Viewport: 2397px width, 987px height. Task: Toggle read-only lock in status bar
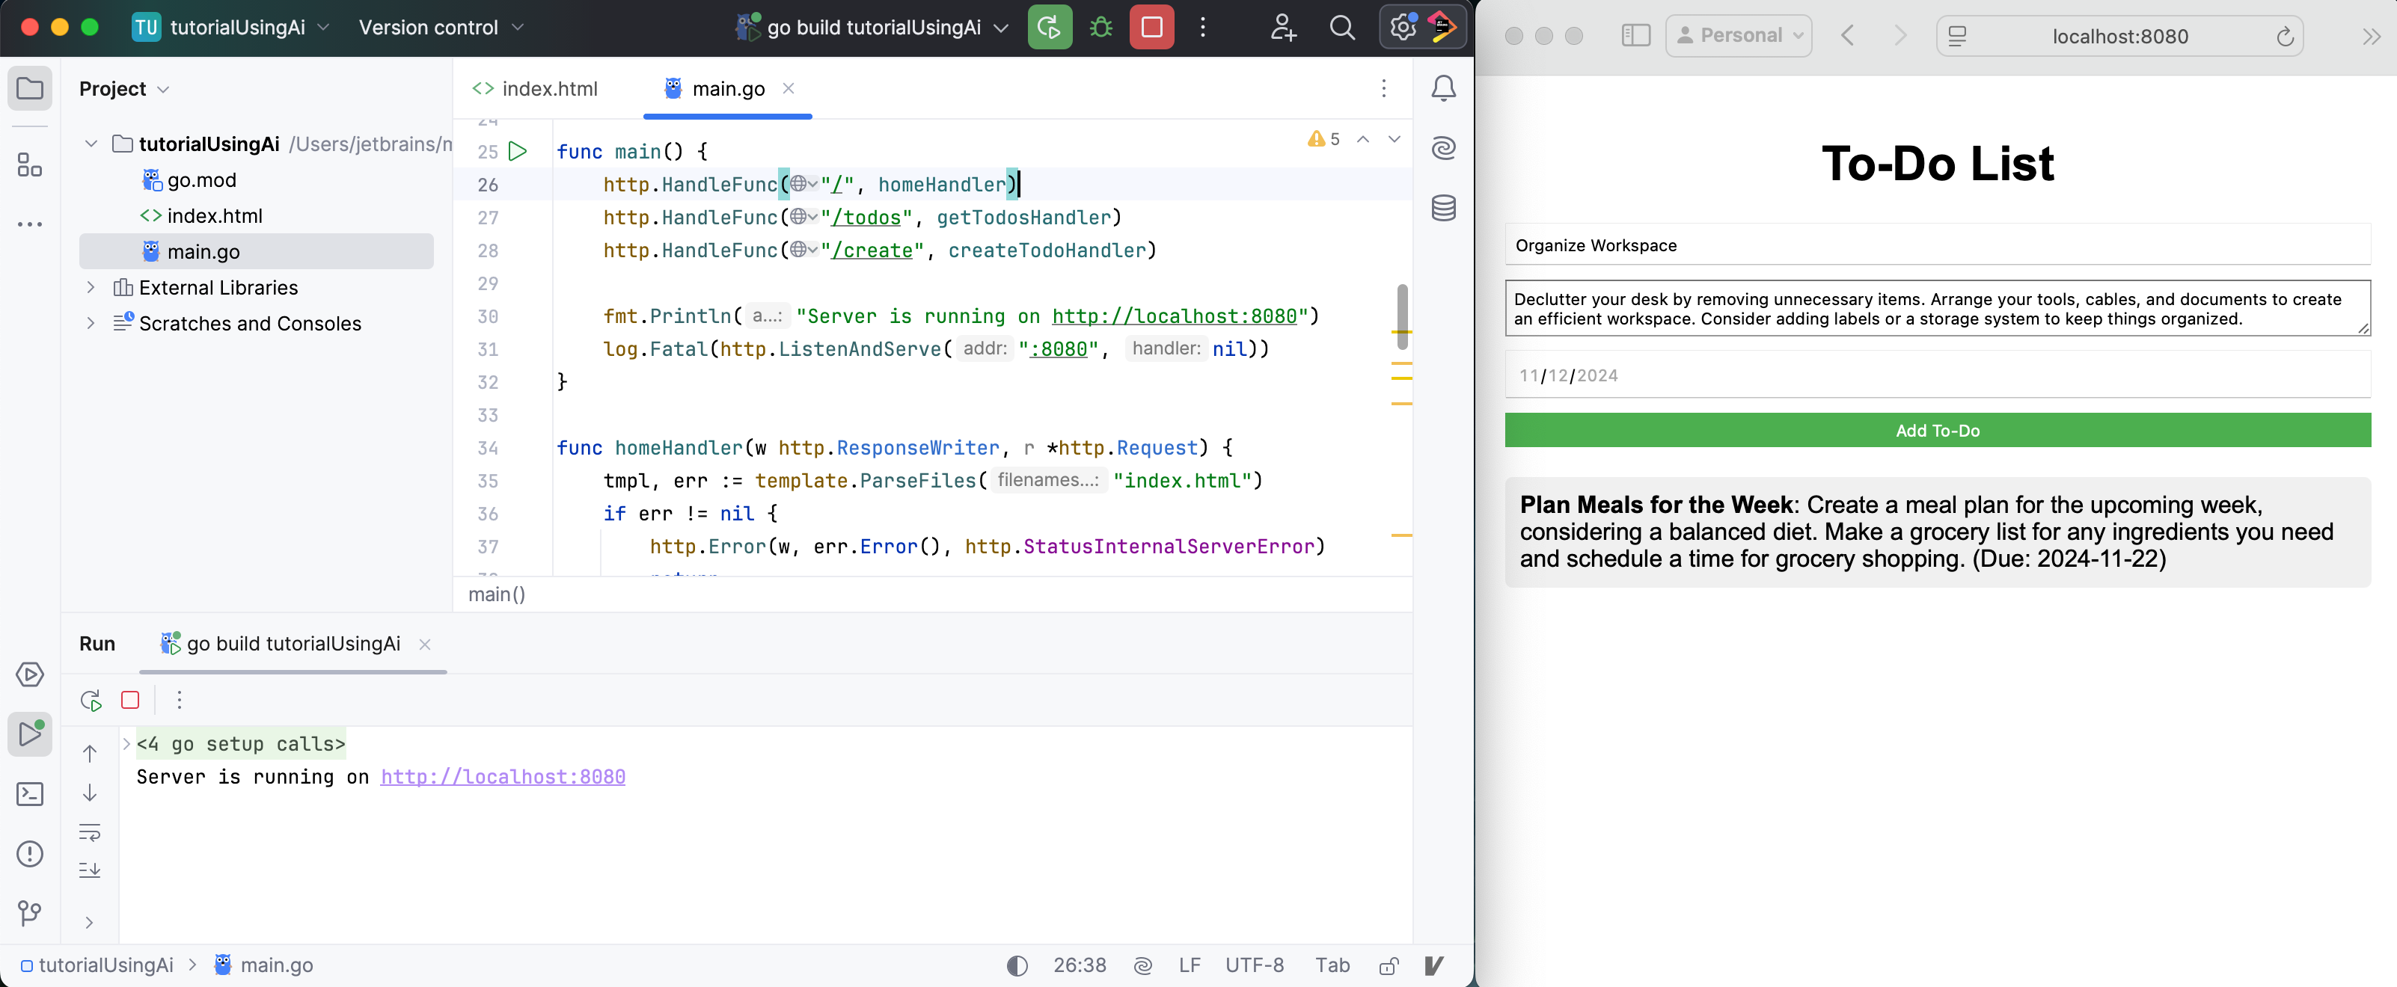[1389, 965]
